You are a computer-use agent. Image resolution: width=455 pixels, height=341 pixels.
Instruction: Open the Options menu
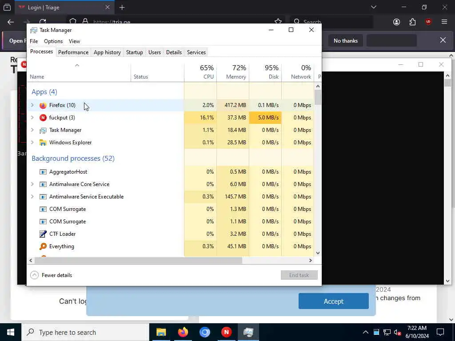[53, 41]
